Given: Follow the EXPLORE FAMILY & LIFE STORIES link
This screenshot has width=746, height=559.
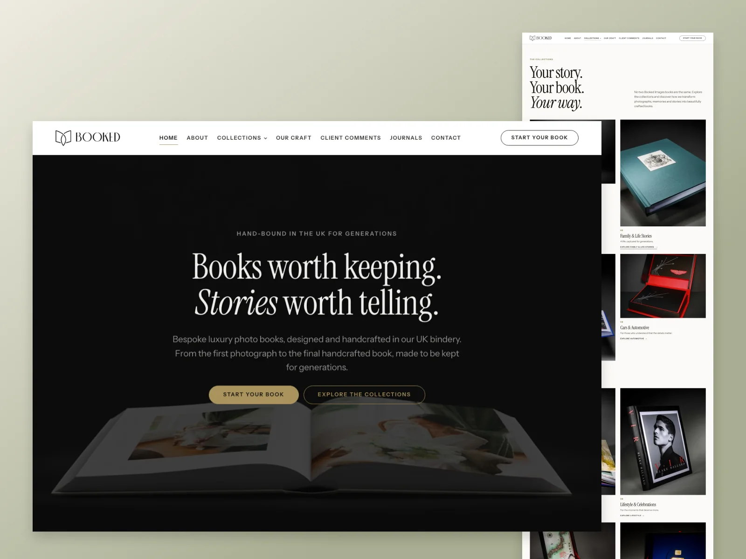Looking at the screenshot, I should (x=638, y=247).
